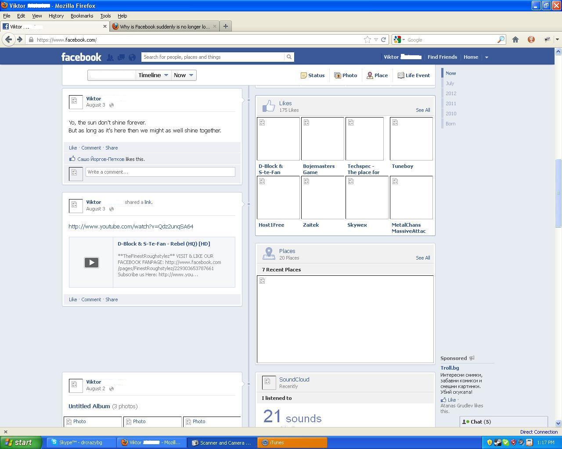Close the add-on bar with X
The height and width of the screenshot is (449, 562).
pyautogui.click(x=5, y=432)
